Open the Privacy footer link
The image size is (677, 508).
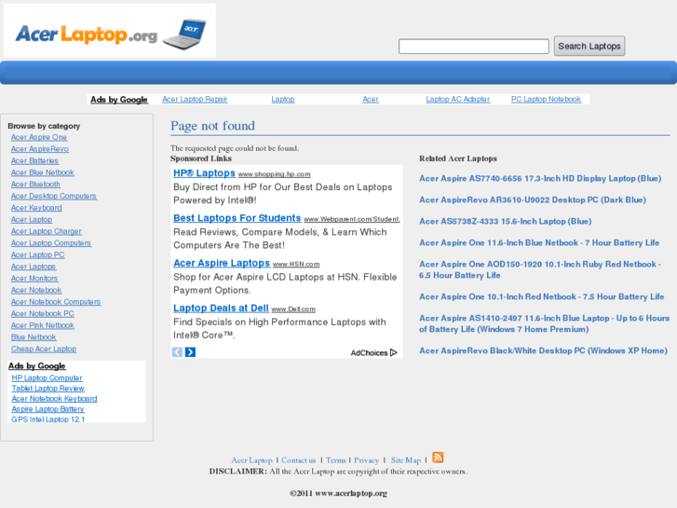tap(367, 460)
